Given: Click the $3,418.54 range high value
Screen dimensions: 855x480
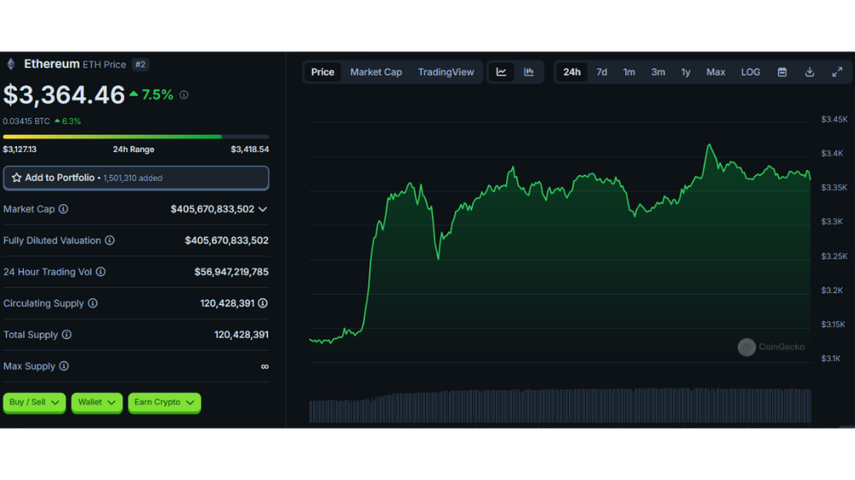Looking at the screenshot, I should click(250, 149).
